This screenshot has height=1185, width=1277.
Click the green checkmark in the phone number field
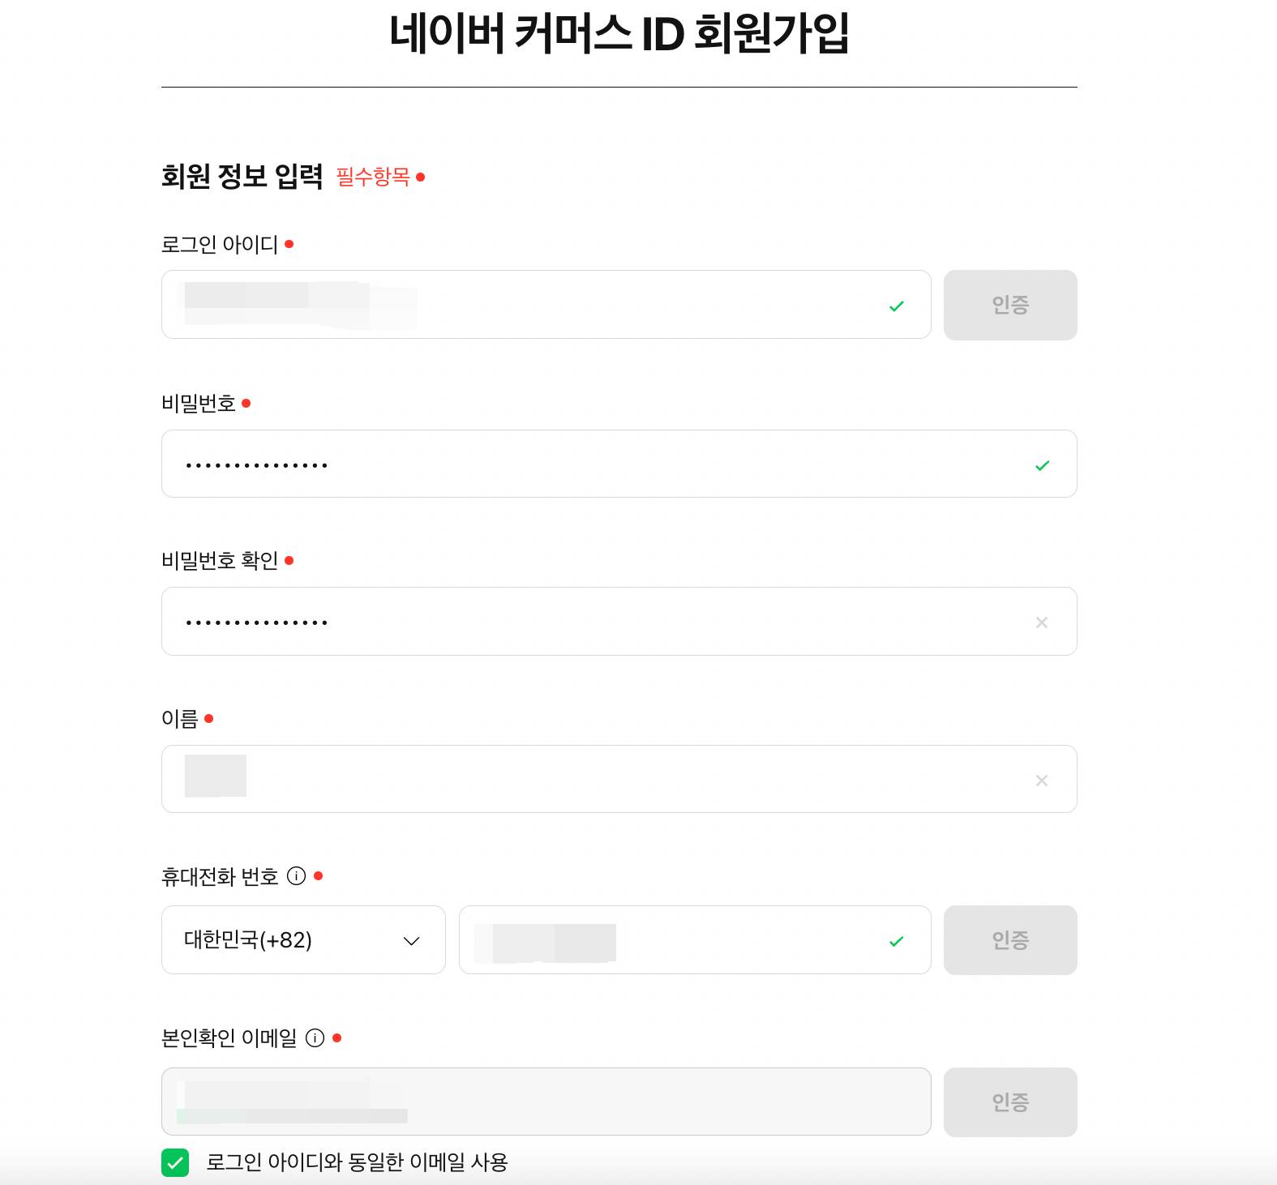[897, 941]
